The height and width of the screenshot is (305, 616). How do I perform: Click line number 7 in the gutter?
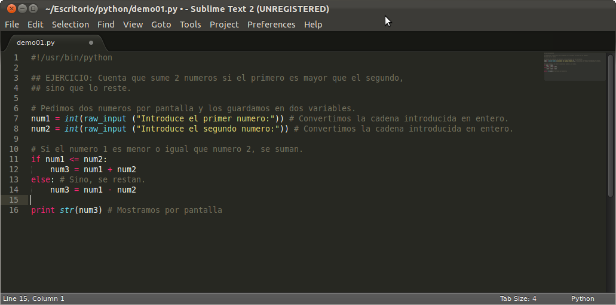click(16, 118)
